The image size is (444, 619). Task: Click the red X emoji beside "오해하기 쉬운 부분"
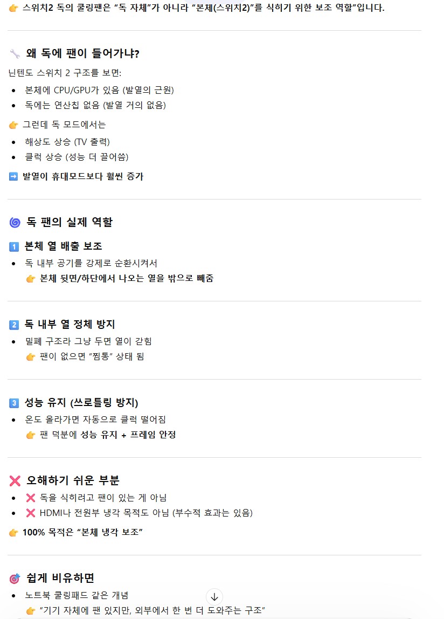tap(15, 481)
